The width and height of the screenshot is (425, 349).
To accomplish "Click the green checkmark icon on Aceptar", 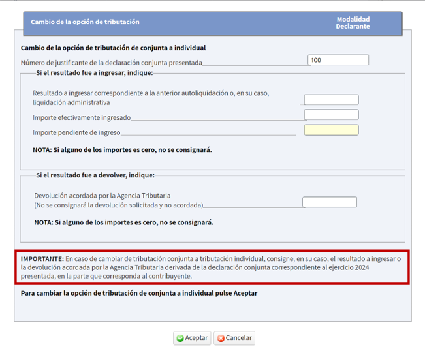I will click(180, 338).
